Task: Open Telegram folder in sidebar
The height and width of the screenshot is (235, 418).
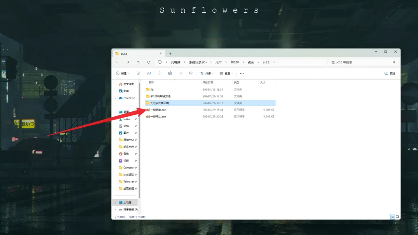Action: tap(127, 182)
